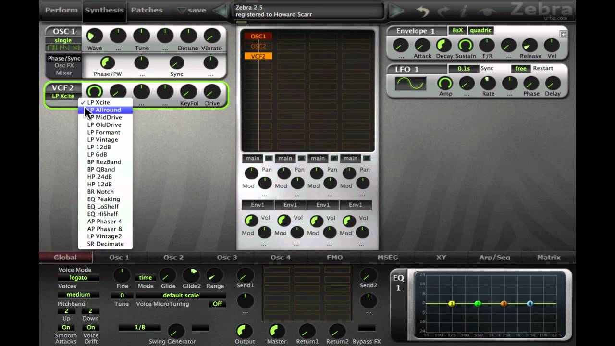The image size is (615, 346).
Task: Select LP Allround filter type
Action: (105, 110)
